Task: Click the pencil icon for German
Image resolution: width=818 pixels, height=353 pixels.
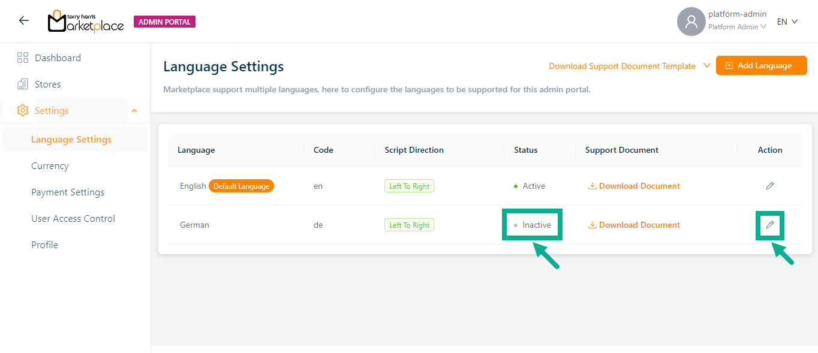Action: tap(769, 225)
